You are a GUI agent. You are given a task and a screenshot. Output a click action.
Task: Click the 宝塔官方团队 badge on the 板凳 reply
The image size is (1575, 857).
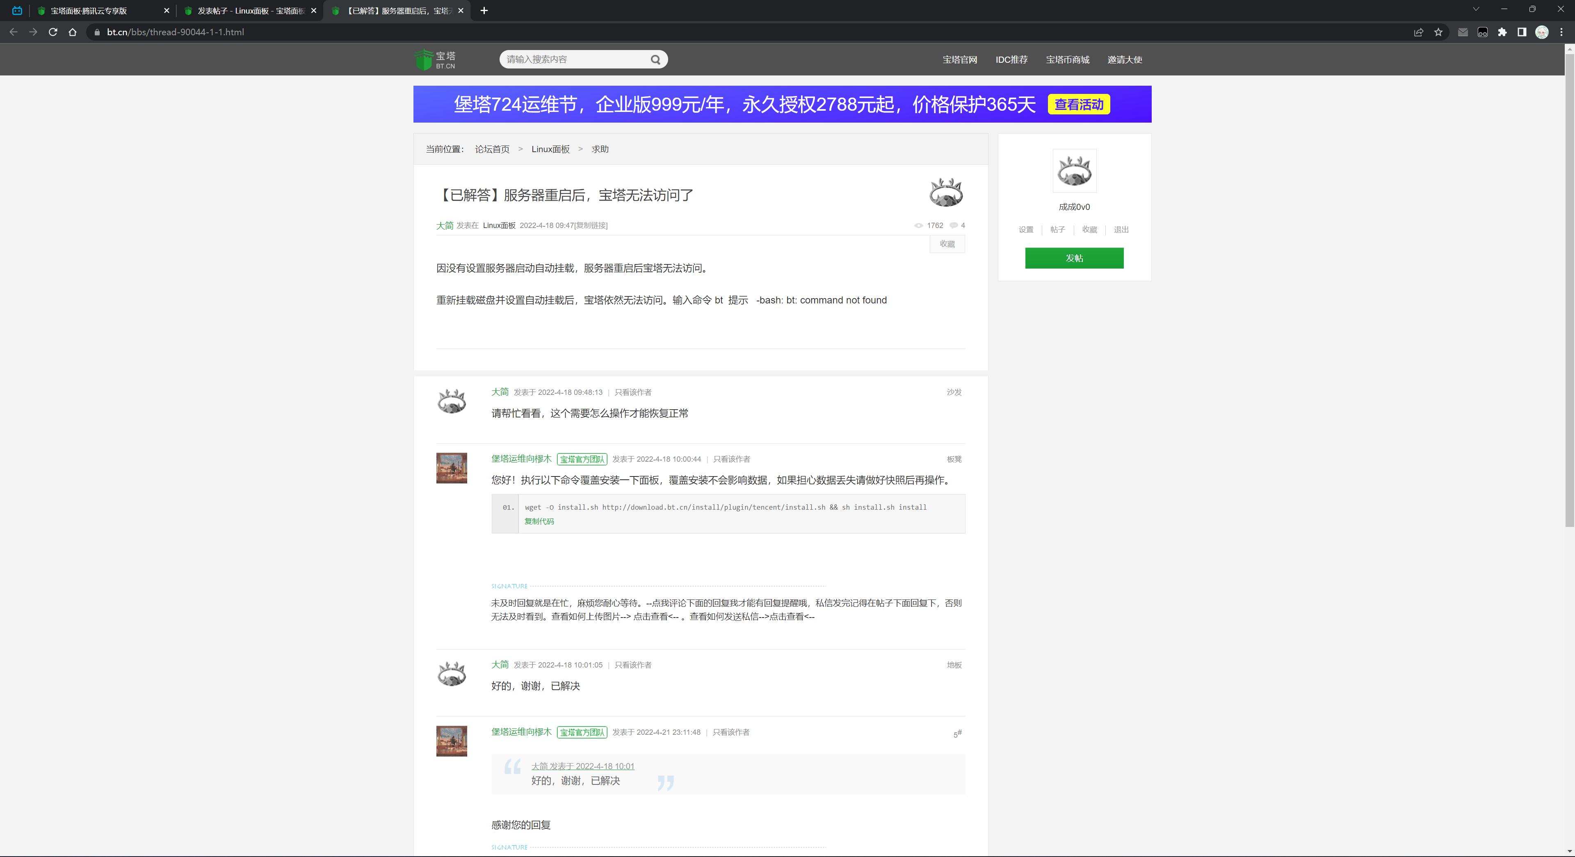pyautogui.click(x=582, y=459)
